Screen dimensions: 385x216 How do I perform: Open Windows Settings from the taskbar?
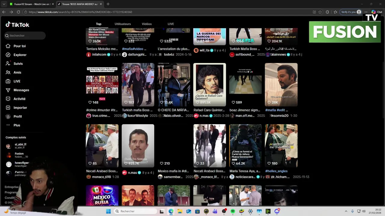click(250, 211)
